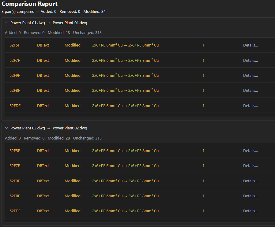Select handle 52F9F in Power Plant 02 table
275x227 pixels.
click(15, 181)
